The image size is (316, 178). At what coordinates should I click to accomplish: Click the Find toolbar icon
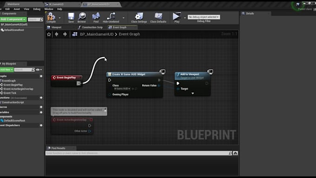(96, 17)
